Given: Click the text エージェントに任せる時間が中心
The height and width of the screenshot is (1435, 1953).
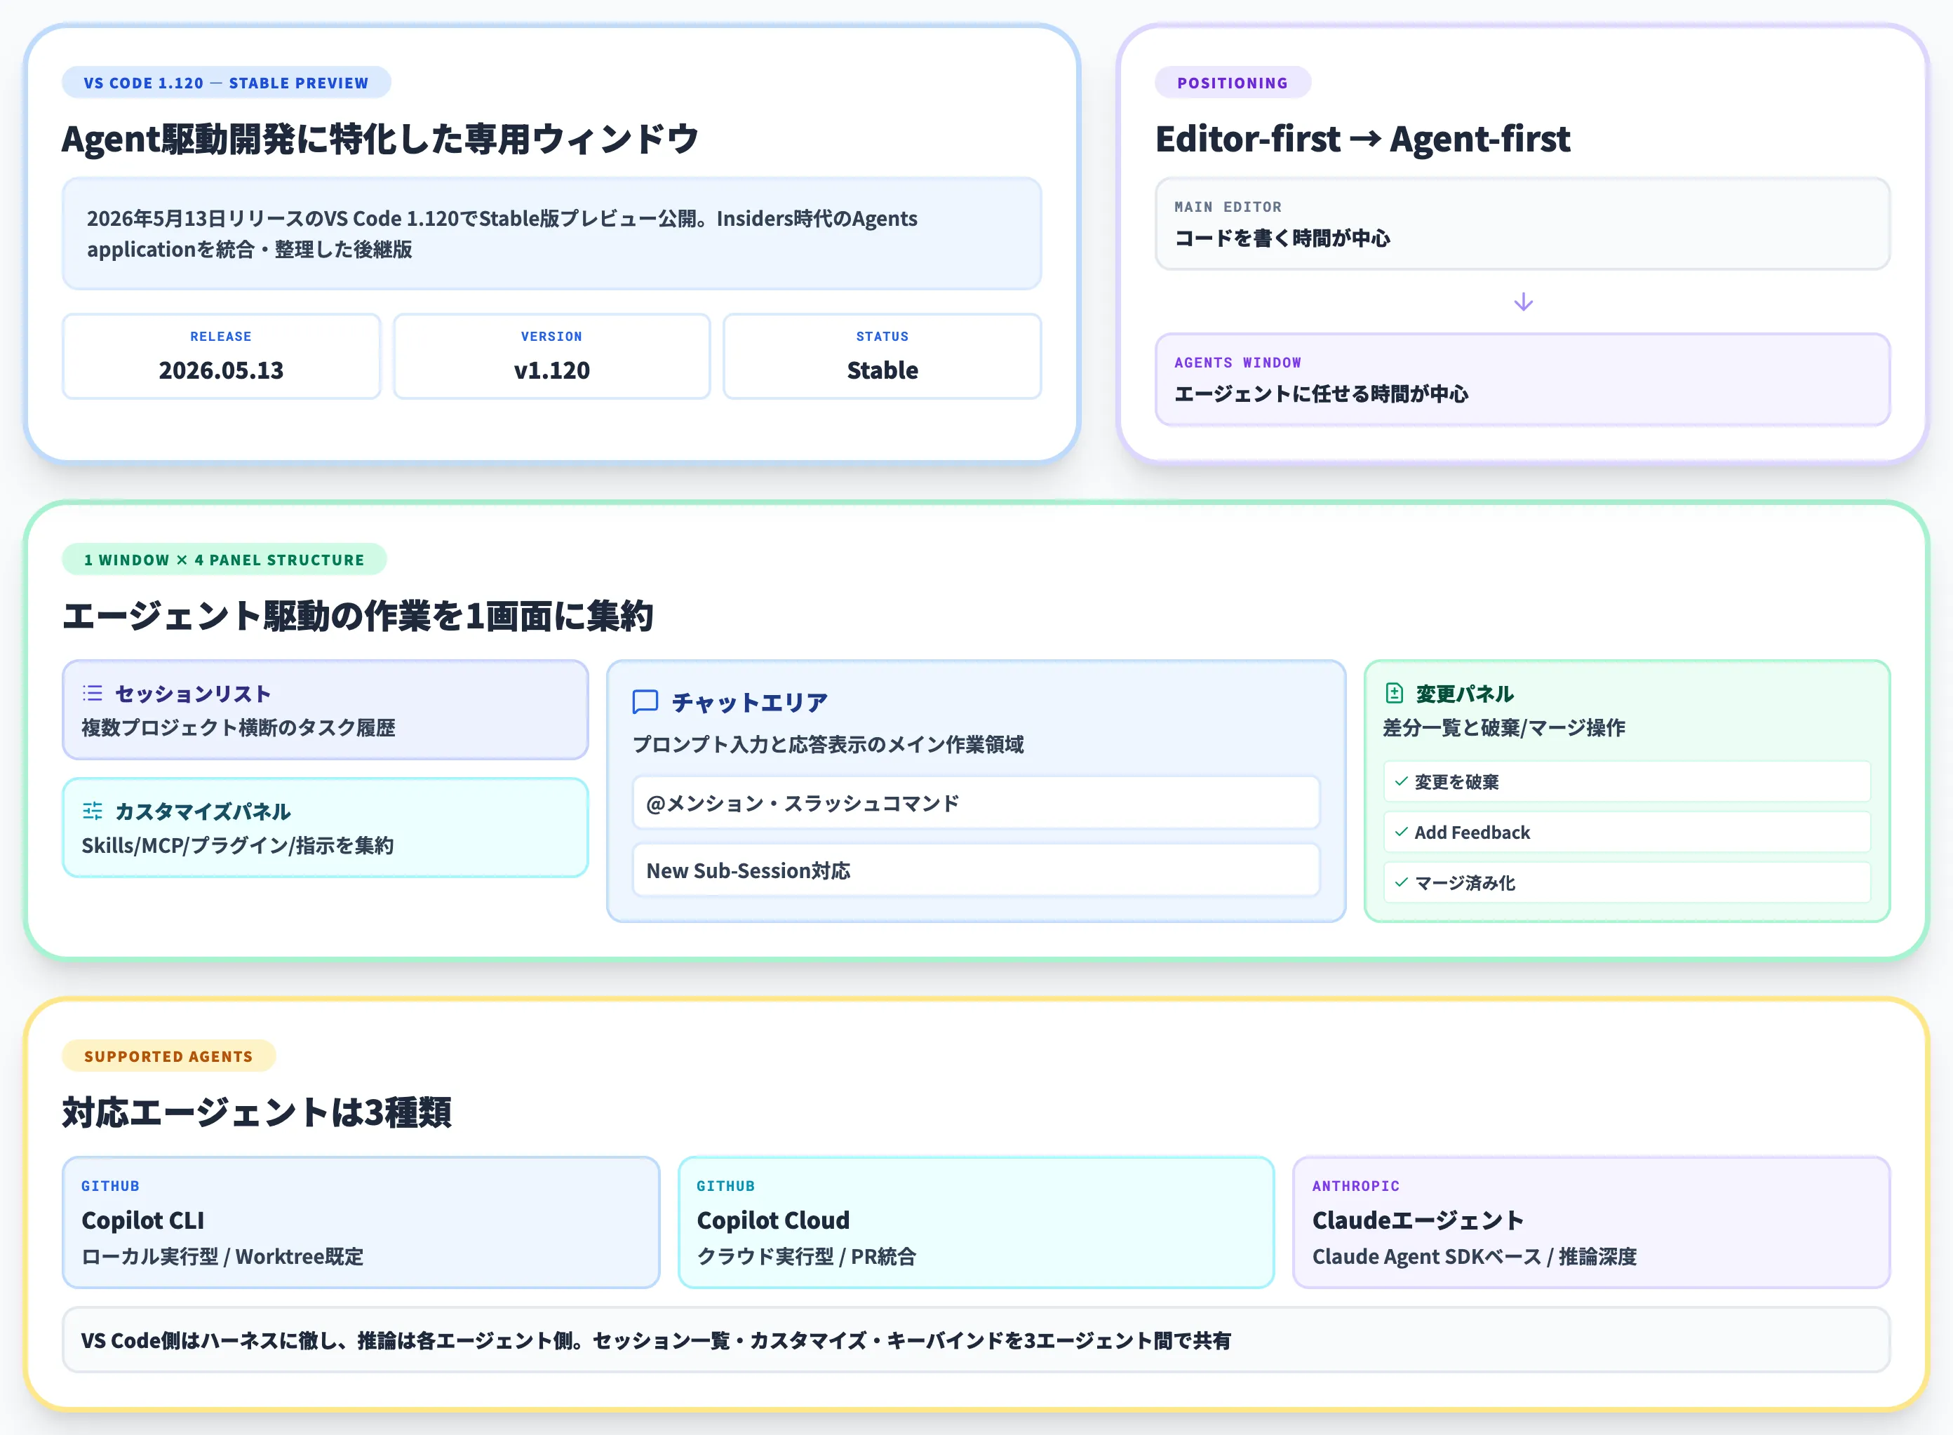Looking at the screenshot, I should (1322, 393).
